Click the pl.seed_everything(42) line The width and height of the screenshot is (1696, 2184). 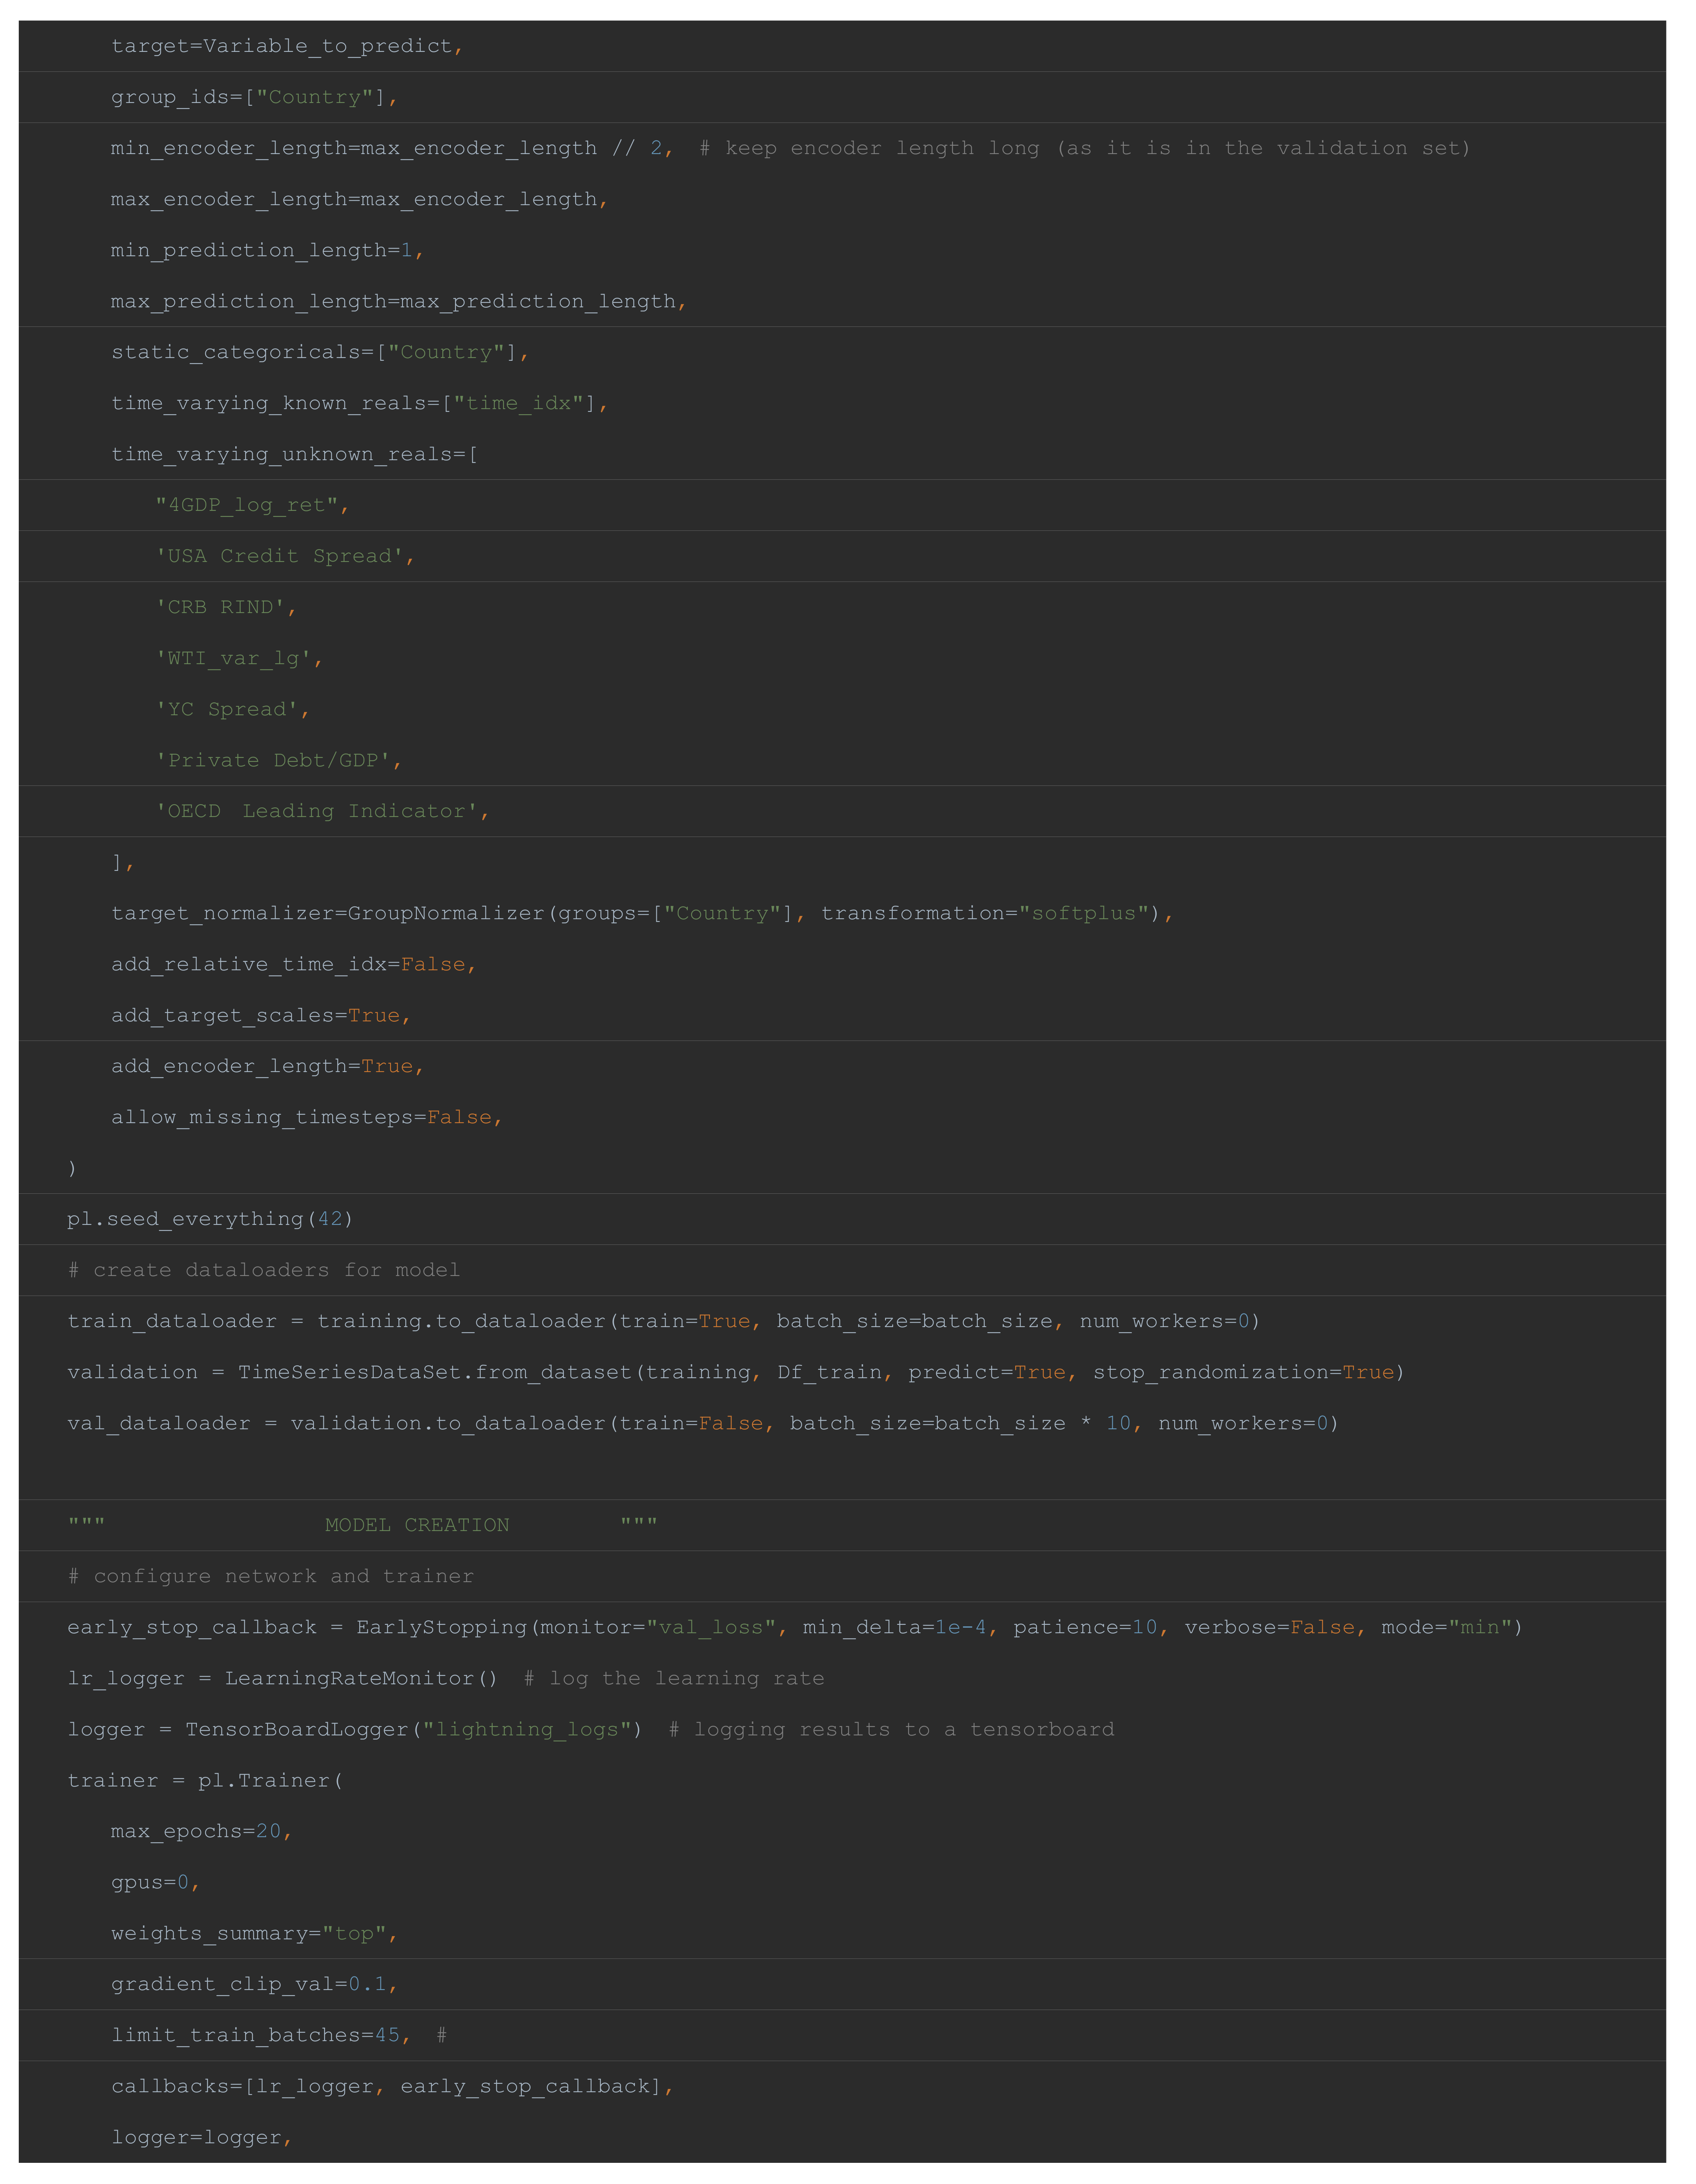tap(210, 1219)
